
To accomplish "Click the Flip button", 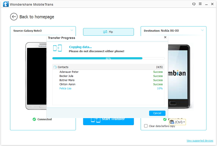I will coord(108,32).
